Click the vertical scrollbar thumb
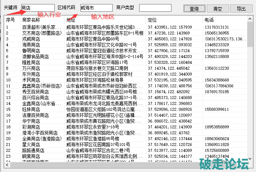The width and height of the screenshot is (256, 172). [250, 33]
